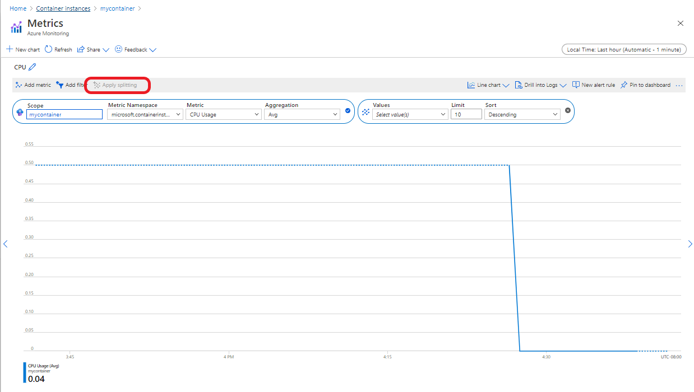694x392 pixels.
Task: Open the Aggregation dropdown showing Avg
Action: tap(302, 114)
